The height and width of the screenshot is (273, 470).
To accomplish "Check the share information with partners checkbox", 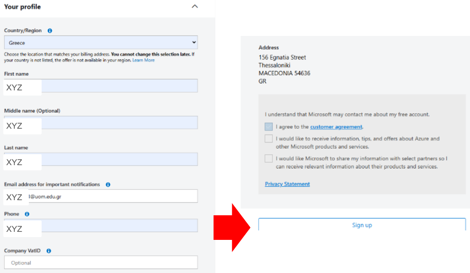I will 269,159.
